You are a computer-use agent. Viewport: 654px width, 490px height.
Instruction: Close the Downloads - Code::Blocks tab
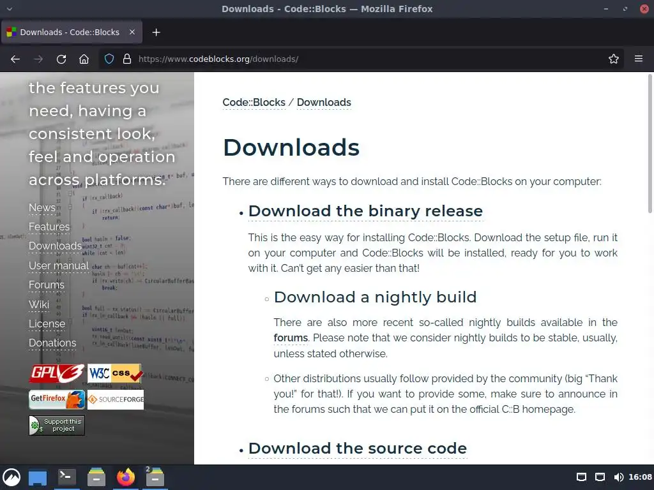(132, 32)
